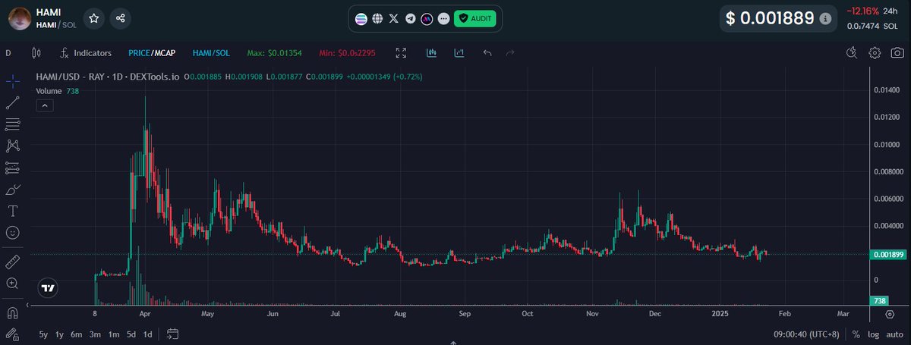Open the candlestick chart style selector

(36, 53)
